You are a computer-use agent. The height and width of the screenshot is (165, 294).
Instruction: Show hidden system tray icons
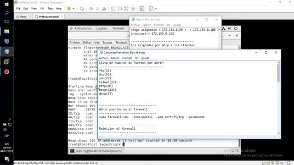(x=10, y=119)
